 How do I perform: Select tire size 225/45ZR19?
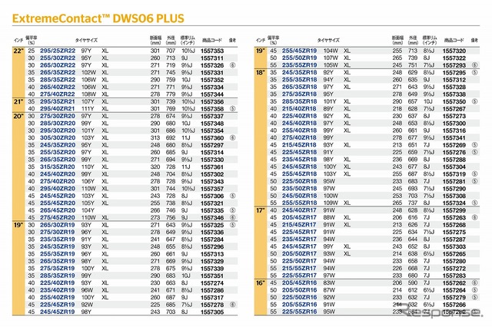58,305
